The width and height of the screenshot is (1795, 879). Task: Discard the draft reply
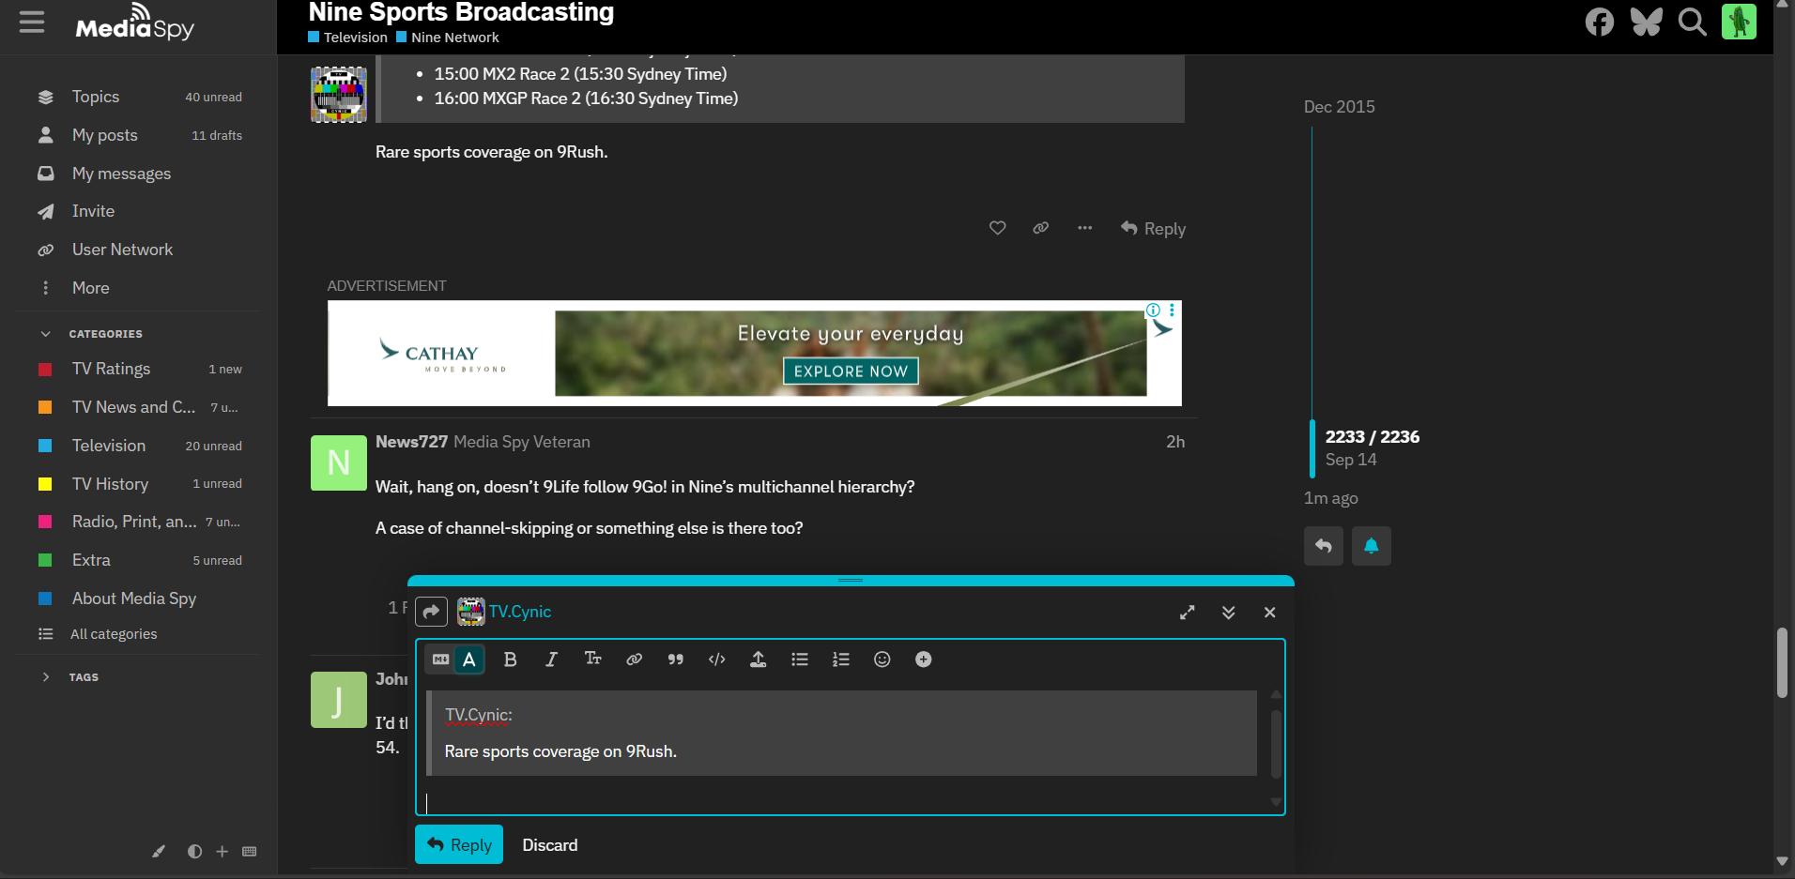click(x=549, y=845)
